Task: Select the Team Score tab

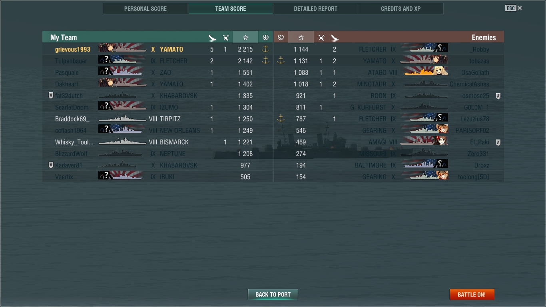Action: click(231, 8)
